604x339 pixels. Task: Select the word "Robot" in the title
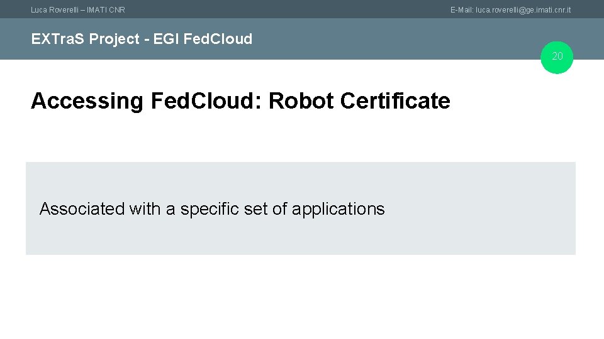299,101
